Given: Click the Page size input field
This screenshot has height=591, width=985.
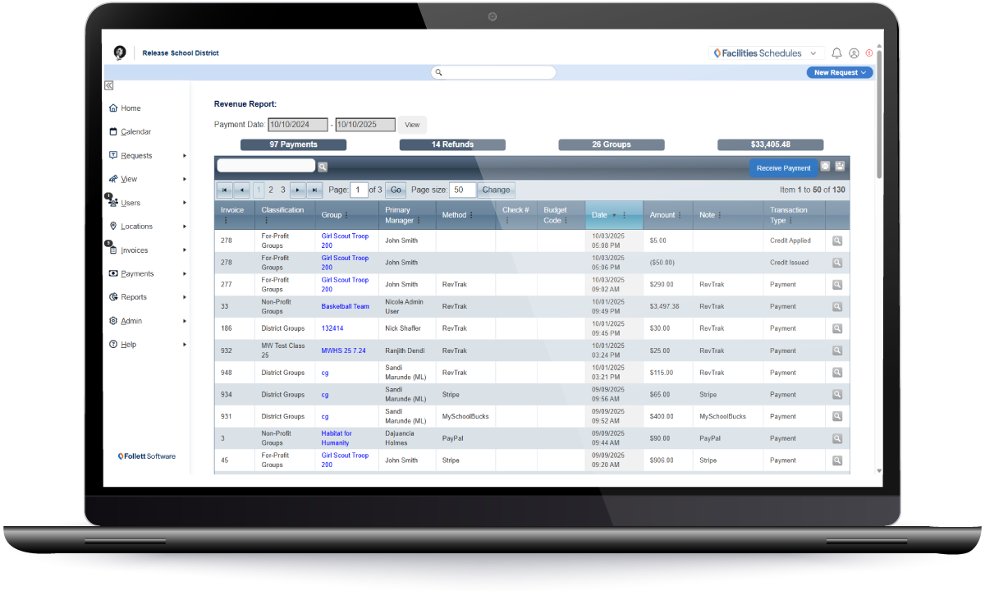Looking at the screenshot, I should pyautogui.click(x=462, y=190).
